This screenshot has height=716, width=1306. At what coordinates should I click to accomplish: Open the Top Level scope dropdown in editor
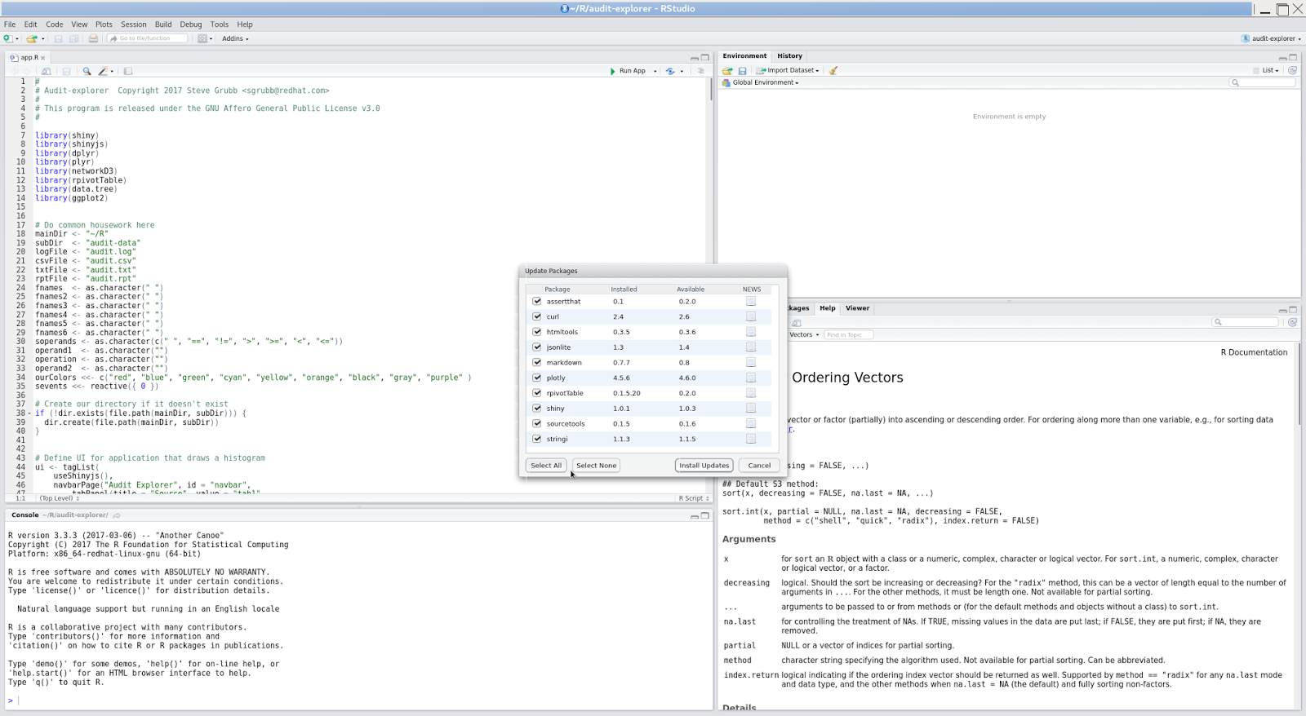click(60, 498)
